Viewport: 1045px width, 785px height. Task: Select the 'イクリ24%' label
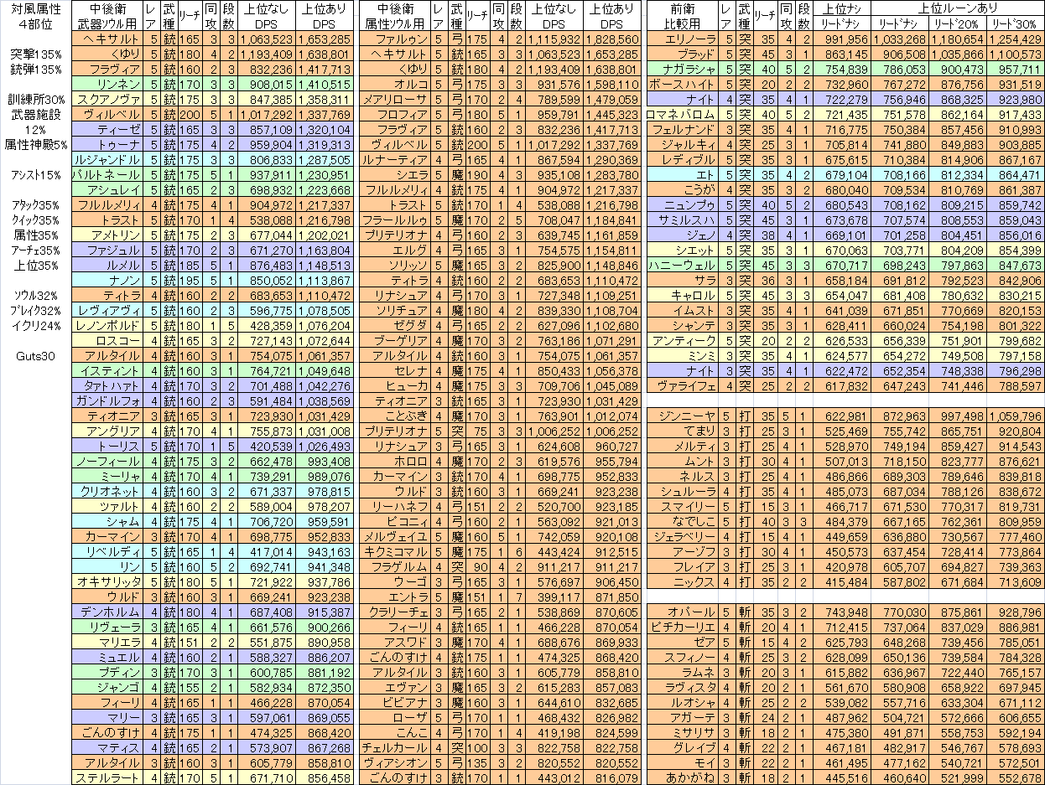point(34,326)
